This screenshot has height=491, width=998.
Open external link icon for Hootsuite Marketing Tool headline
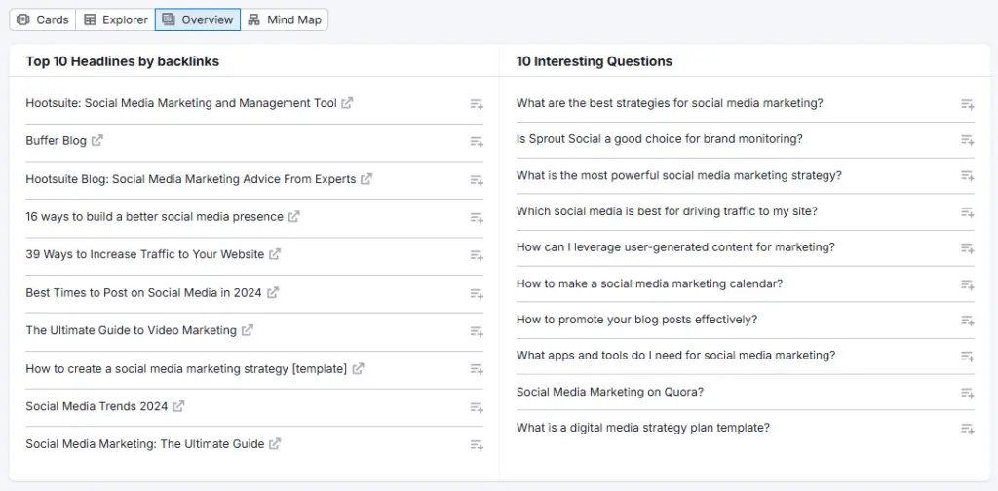pos(348,103)
